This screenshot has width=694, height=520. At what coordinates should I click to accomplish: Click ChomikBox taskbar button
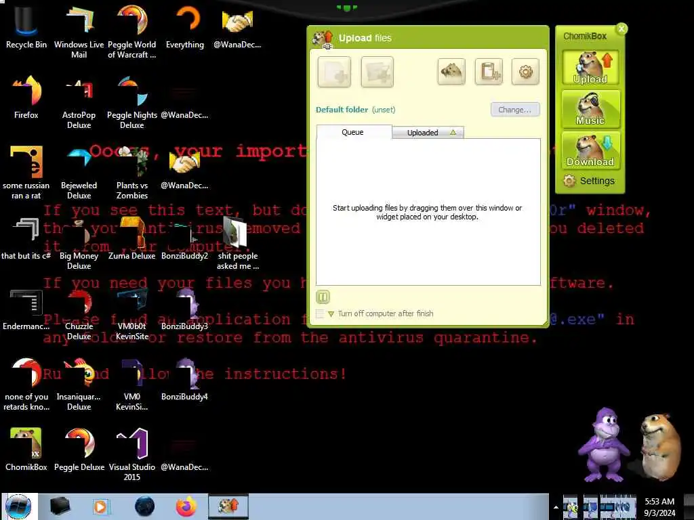(228, 506)
